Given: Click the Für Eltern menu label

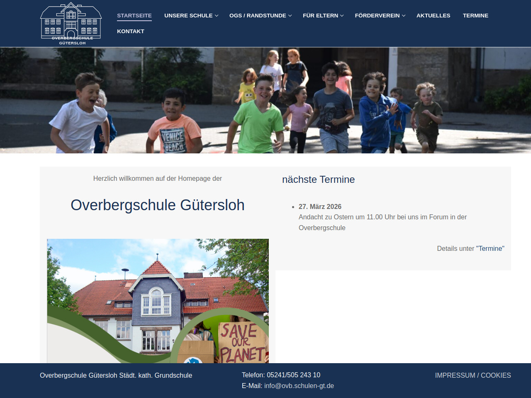Looking at the screenshot, I should point(320,15).
